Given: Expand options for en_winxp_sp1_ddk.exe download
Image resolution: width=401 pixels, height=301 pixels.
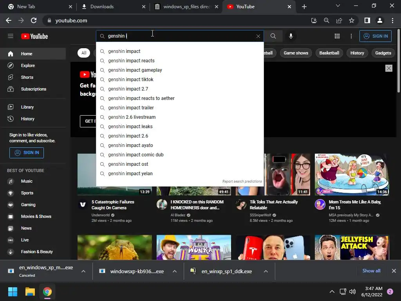Looking at the screenshot, I should [266, 271].
